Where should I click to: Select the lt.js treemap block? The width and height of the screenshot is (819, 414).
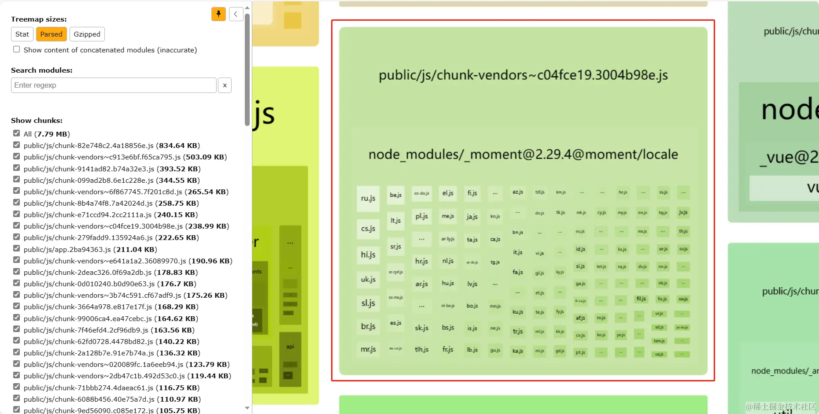pos(396,221)
